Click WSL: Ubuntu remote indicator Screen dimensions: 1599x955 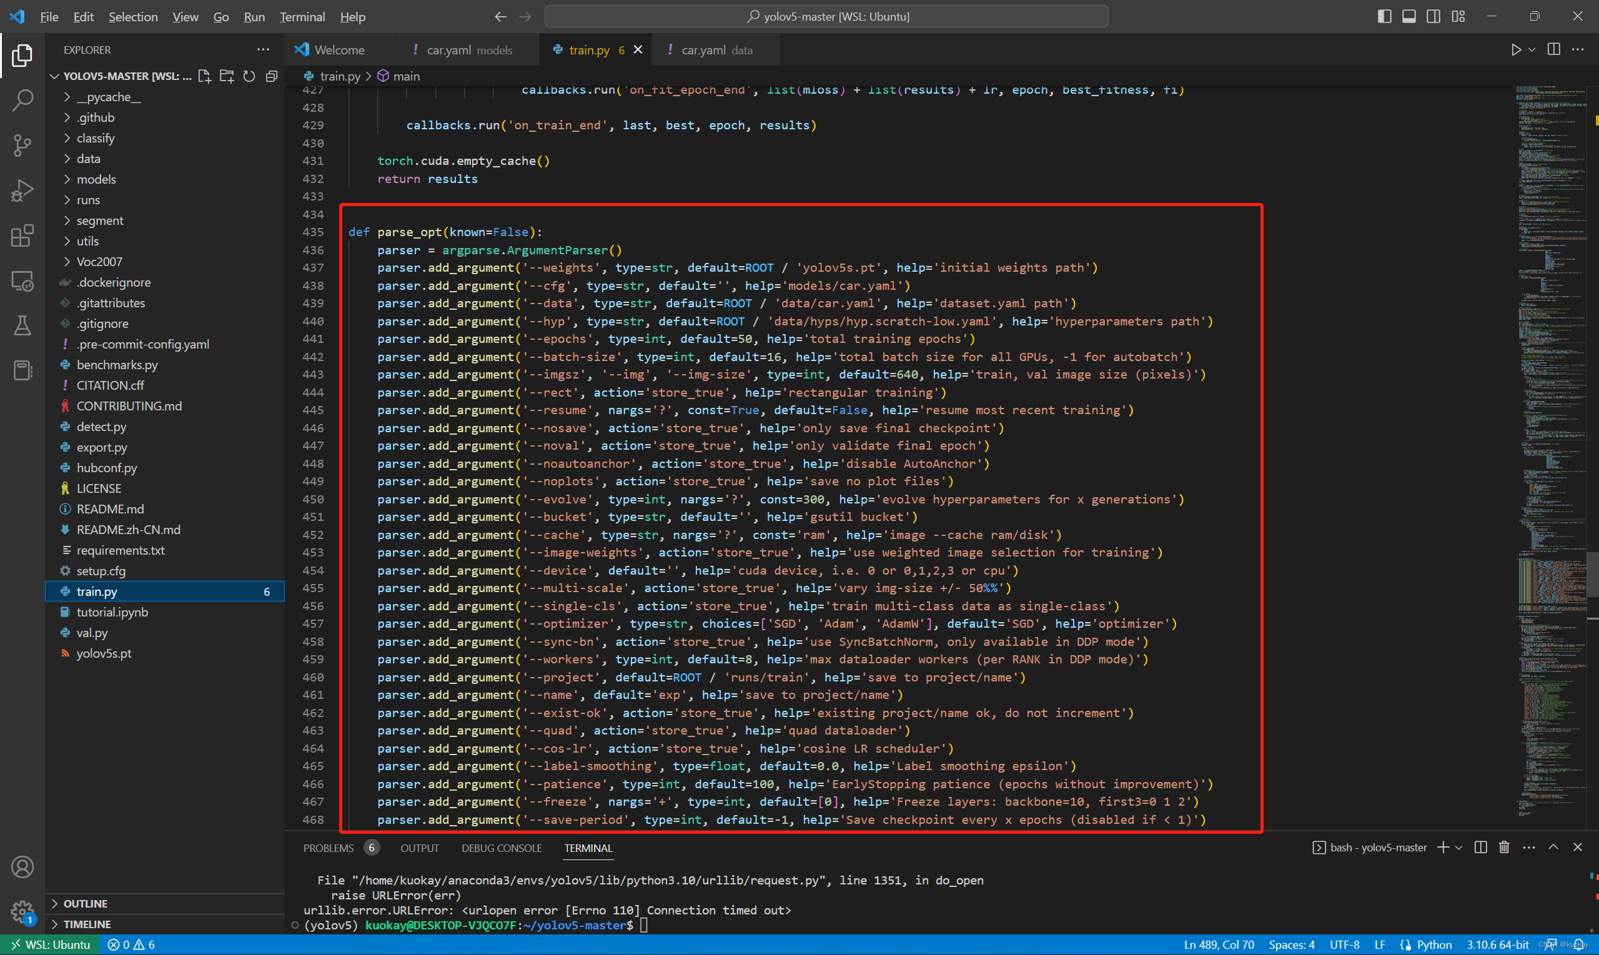pyautogui.click(x=50, y=945)
